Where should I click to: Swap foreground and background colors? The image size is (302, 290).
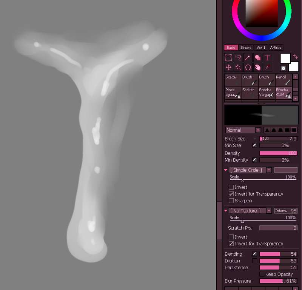pyautogui.click(x=295, y=57)
